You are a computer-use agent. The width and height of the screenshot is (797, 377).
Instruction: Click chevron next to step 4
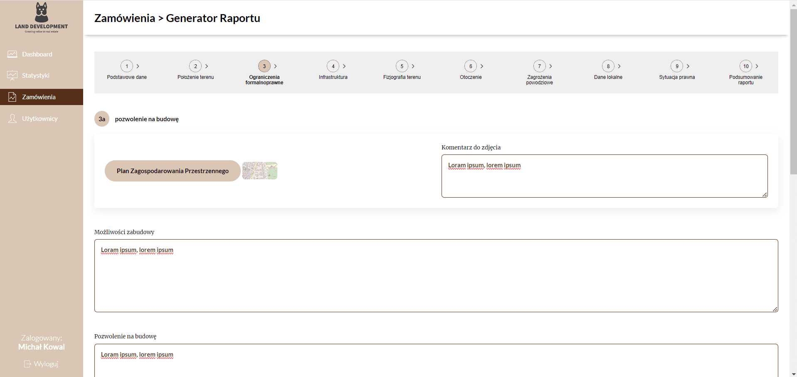(344, 66)
